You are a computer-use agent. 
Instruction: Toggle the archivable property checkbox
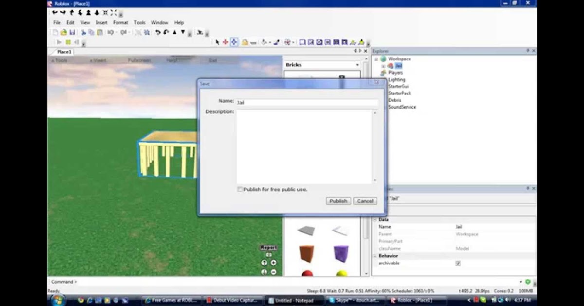coord(458,263)
